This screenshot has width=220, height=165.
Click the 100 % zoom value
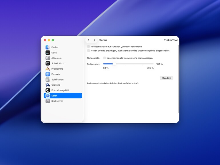pyautogui.click(x=159, y=64)
